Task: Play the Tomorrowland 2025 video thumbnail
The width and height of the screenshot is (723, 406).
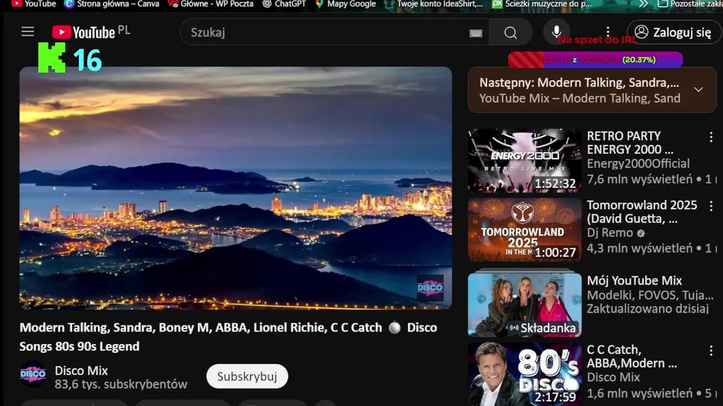Action: [x=525, y=230]
